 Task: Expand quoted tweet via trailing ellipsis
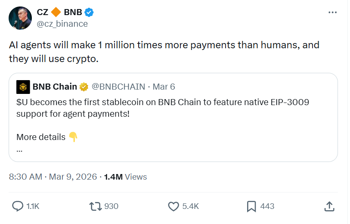click(19, 149)
